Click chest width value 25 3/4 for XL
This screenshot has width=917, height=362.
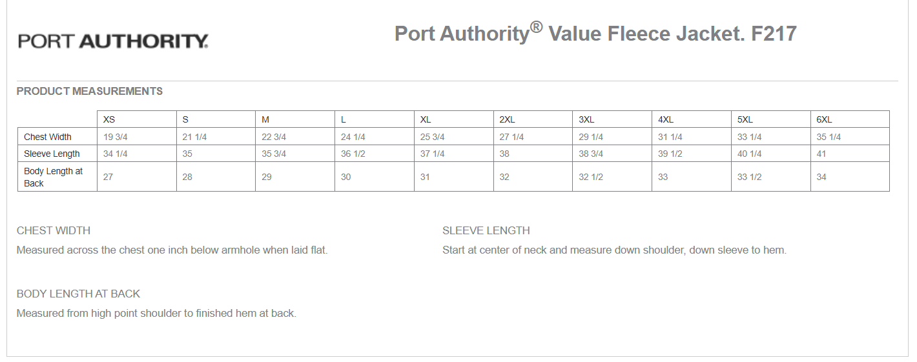(x=432, y=137)
